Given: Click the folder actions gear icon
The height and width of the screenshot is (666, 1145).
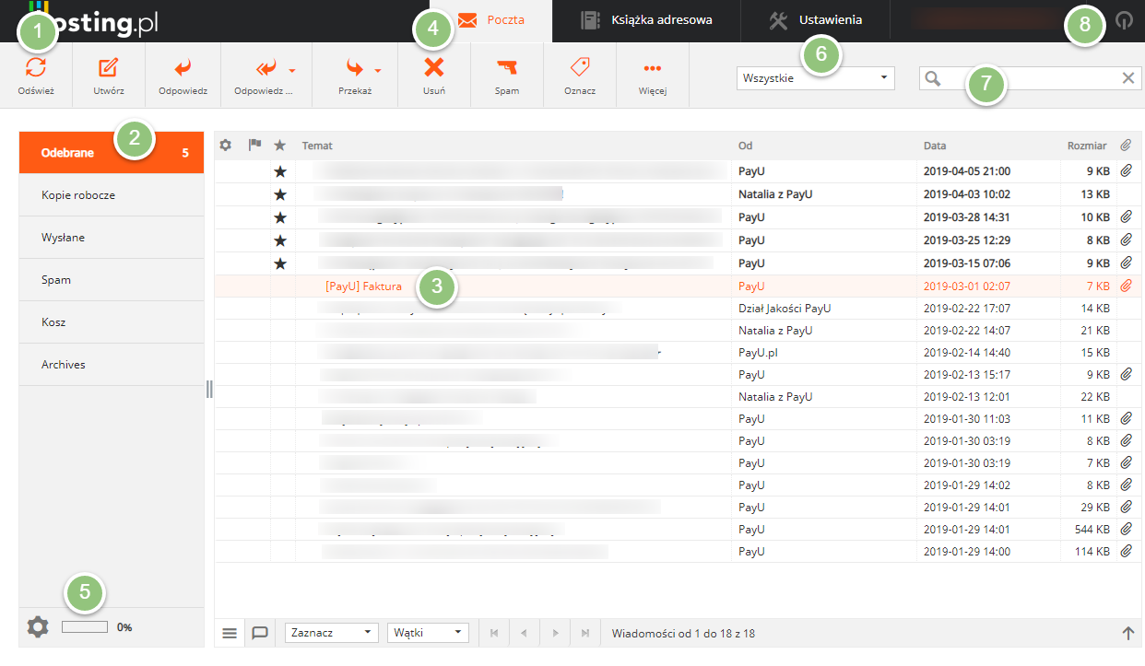Looking at the screenshot, I should (x=37, y=627).
